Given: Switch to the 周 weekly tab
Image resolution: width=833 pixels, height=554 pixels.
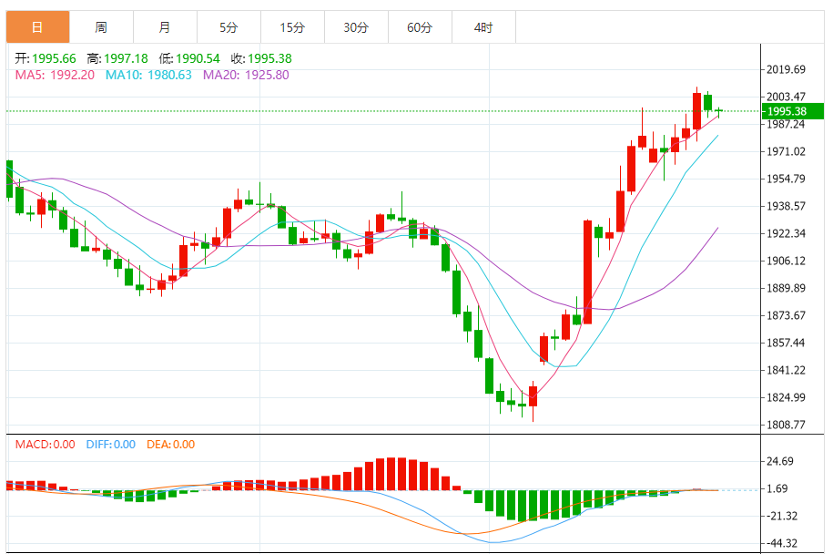Looking at the screenshot, I should point(101,27).
